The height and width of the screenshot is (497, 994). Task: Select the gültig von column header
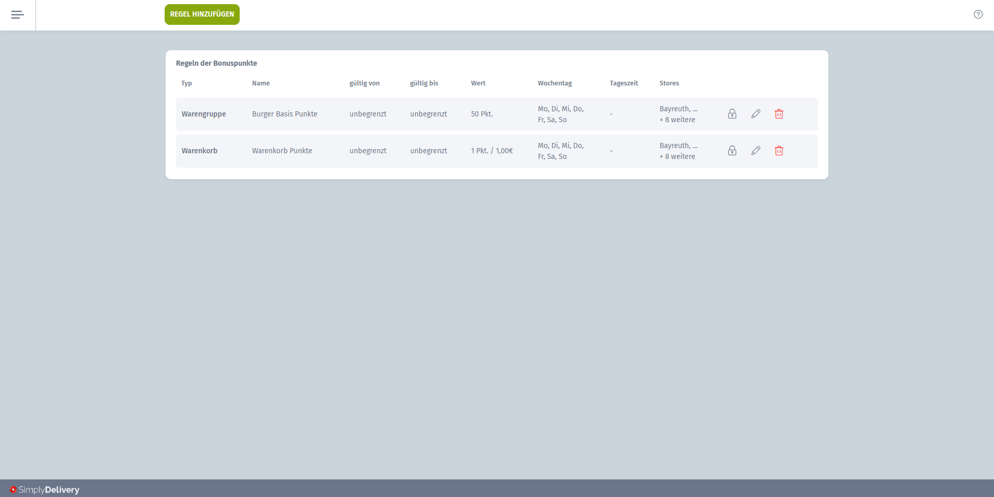364,83
